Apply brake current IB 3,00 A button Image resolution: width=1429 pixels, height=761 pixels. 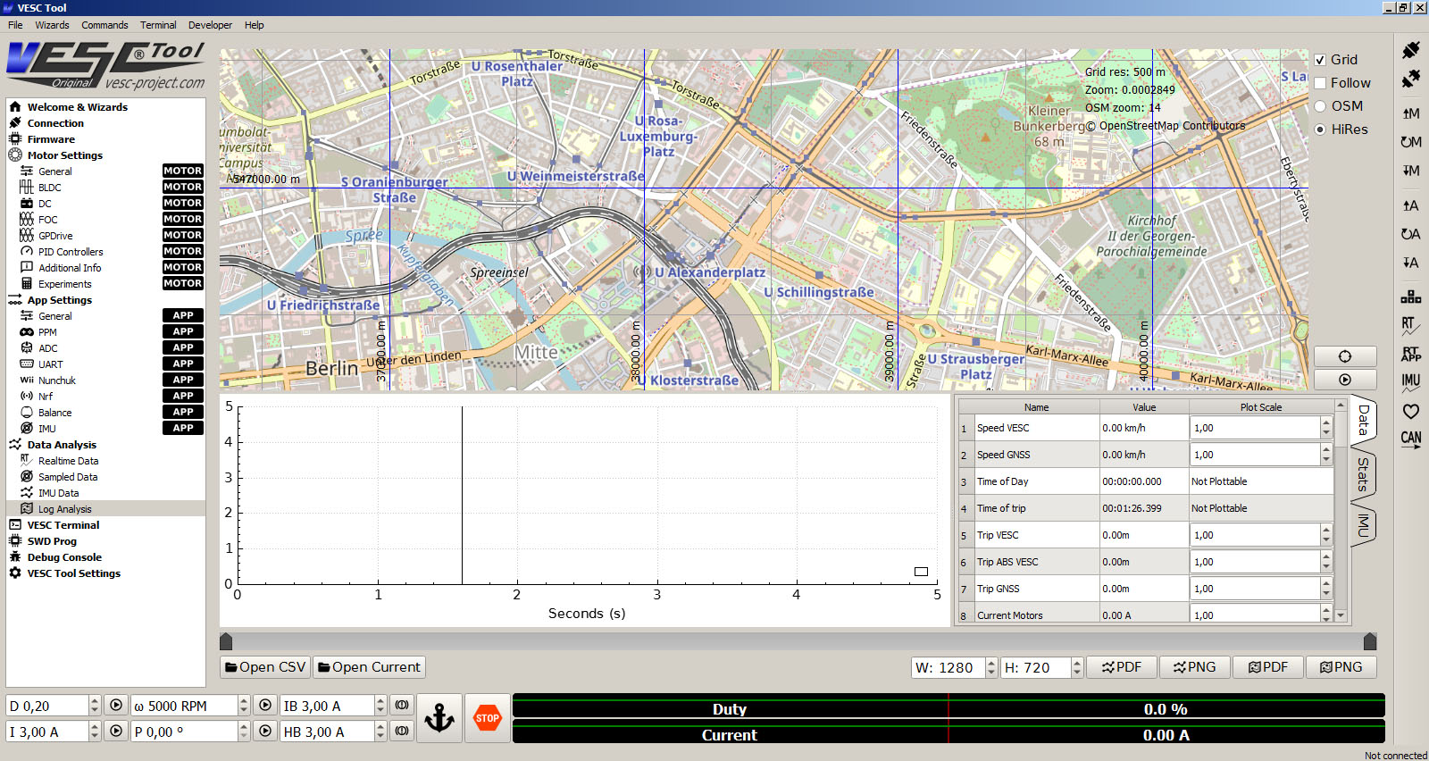(x=402, y=705)
